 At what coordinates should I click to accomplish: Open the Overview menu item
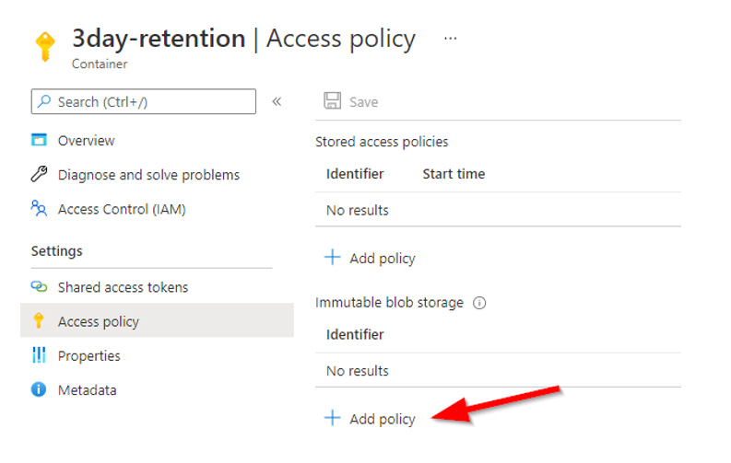click(87, 141)
